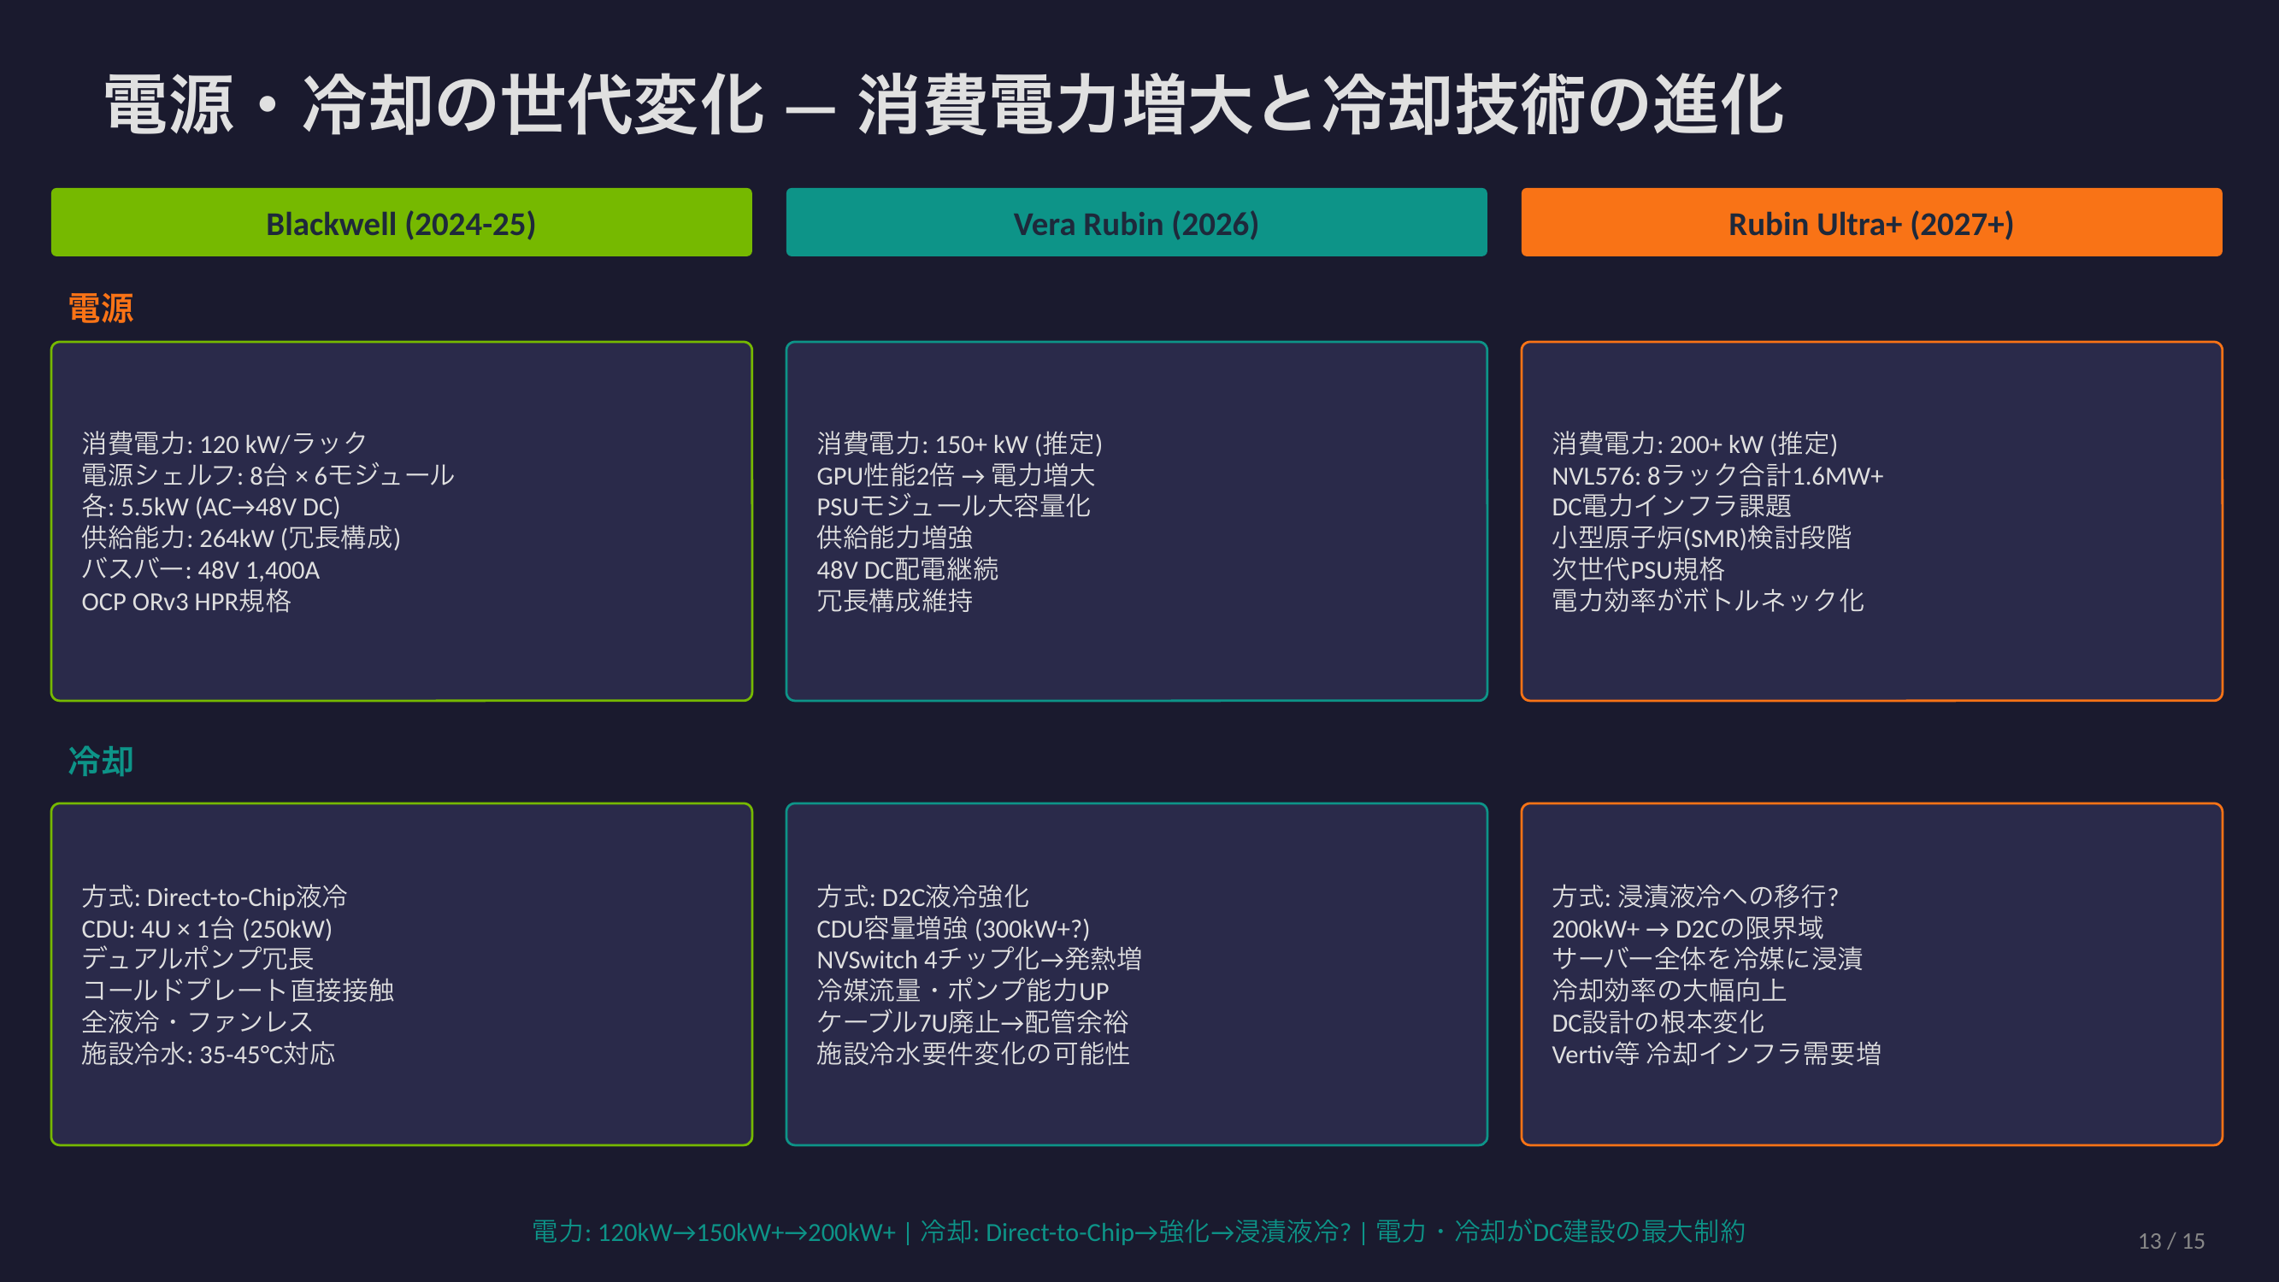Click the slide title text
The height and width of the screenshot is (1282, 2279).
[x=943, y=105]
